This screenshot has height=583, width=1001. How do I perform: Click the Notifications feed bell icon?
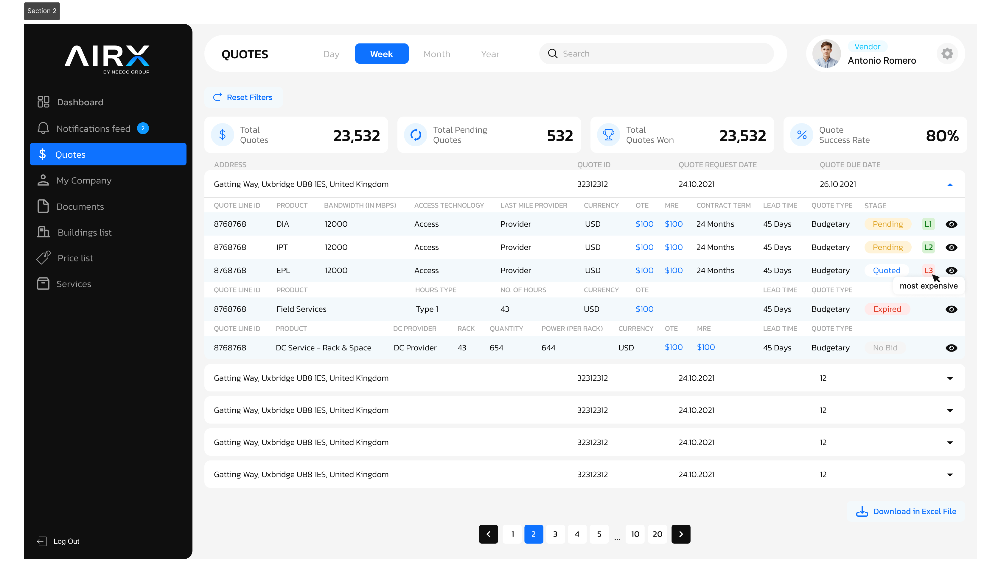click(43, 128)
